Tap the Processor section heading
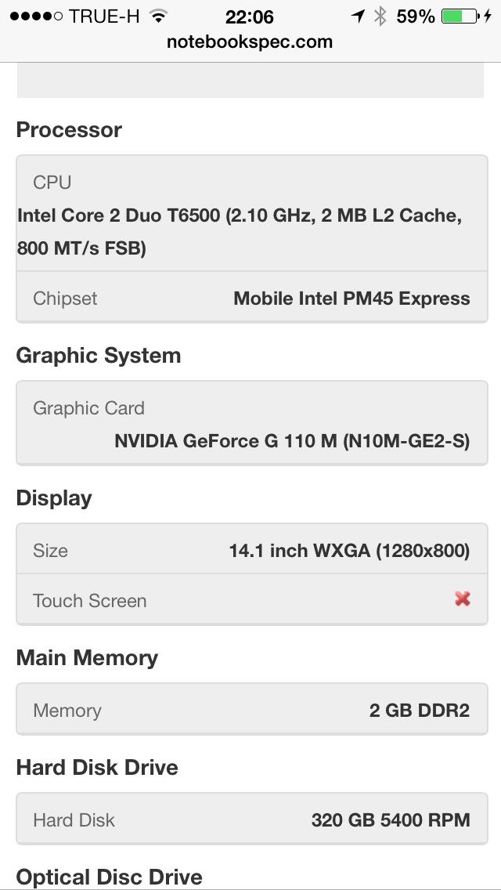 (x=69, y=129)
